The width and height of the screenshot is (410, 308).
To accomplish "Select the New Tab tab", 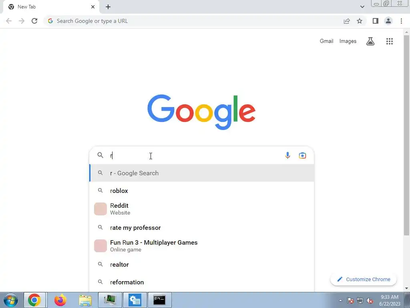I will [x=51, y=7].
